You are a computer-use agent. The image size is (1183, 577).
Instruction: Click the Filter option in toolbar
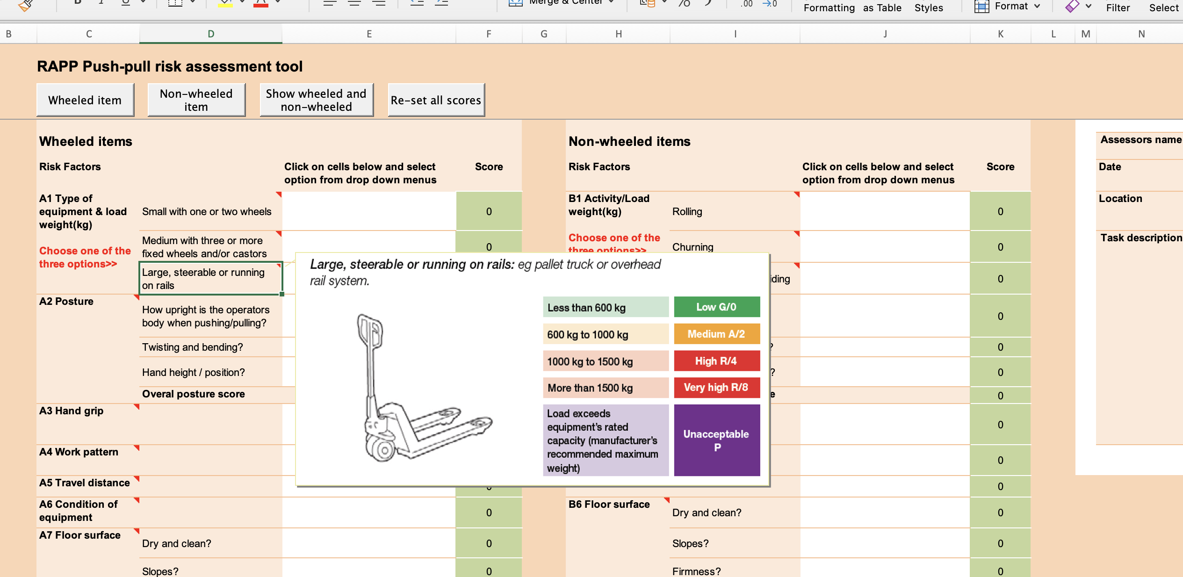(1118, 7)
